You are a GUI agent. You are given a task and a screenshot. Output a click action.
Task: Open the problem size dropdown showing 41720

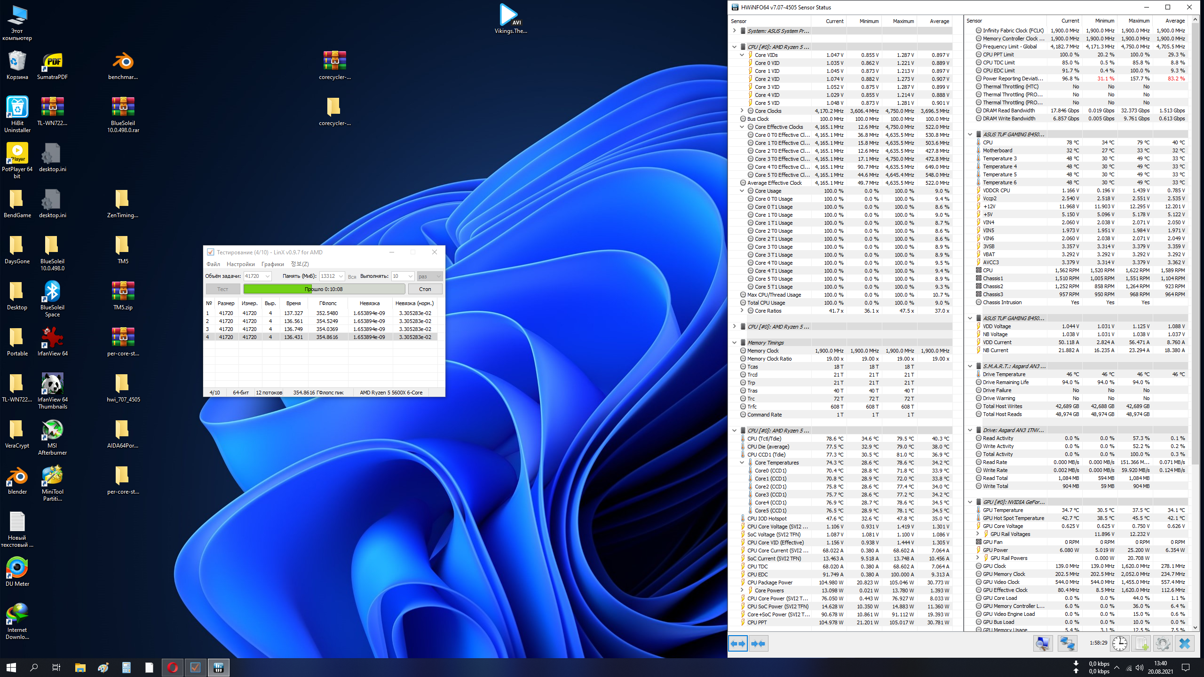coord(267,276)
